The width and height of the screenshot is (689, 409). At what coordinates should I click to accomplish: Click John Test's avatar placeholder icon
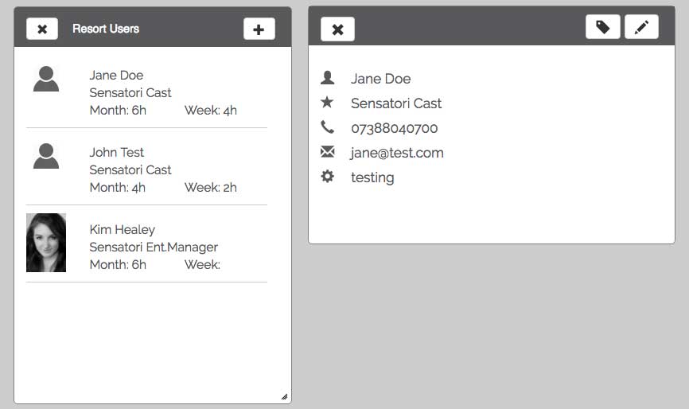pos(46,156)
